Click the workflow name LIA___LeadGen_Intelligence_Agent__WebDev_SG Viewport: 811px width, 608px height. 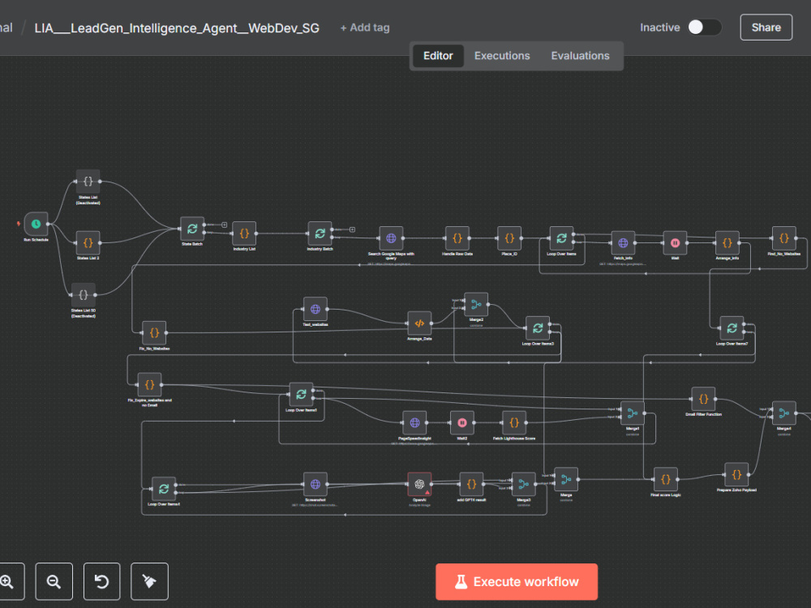(177, 28)
